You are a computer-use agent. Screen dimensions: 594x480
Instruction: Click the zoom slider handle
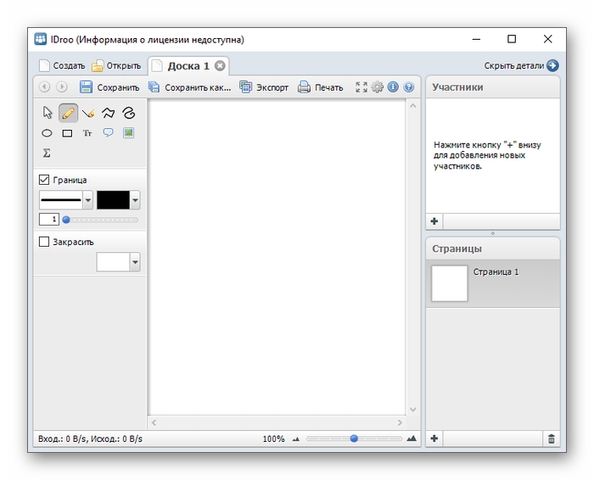pyautogui.click(x=354, y=438)
